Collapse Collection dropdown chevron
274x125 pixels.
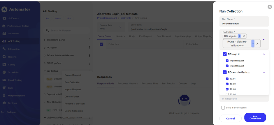pyautogui.click(x=264, y=40)
